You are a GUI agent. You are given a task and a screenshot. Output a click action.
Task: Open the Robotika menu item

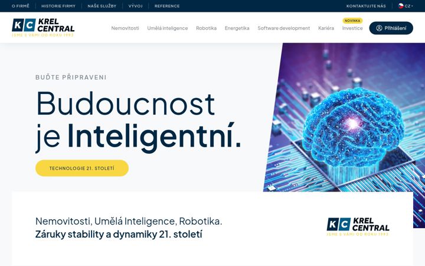[x=206, y=28]
